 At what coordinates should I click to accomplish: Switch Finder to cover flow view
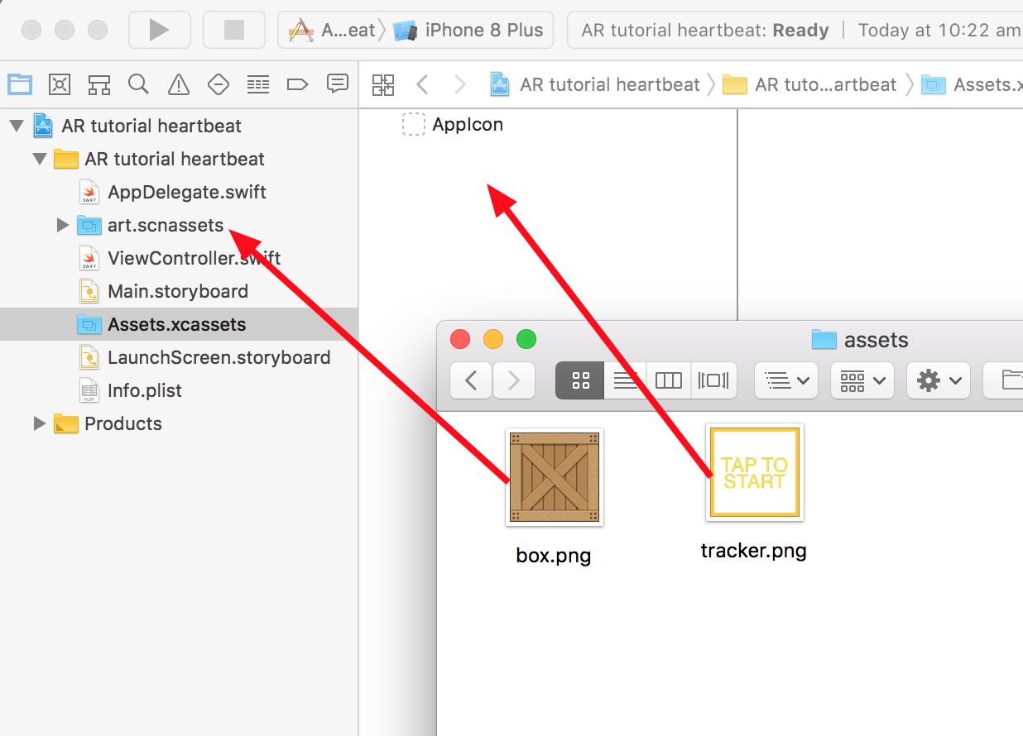pos(713,380)
